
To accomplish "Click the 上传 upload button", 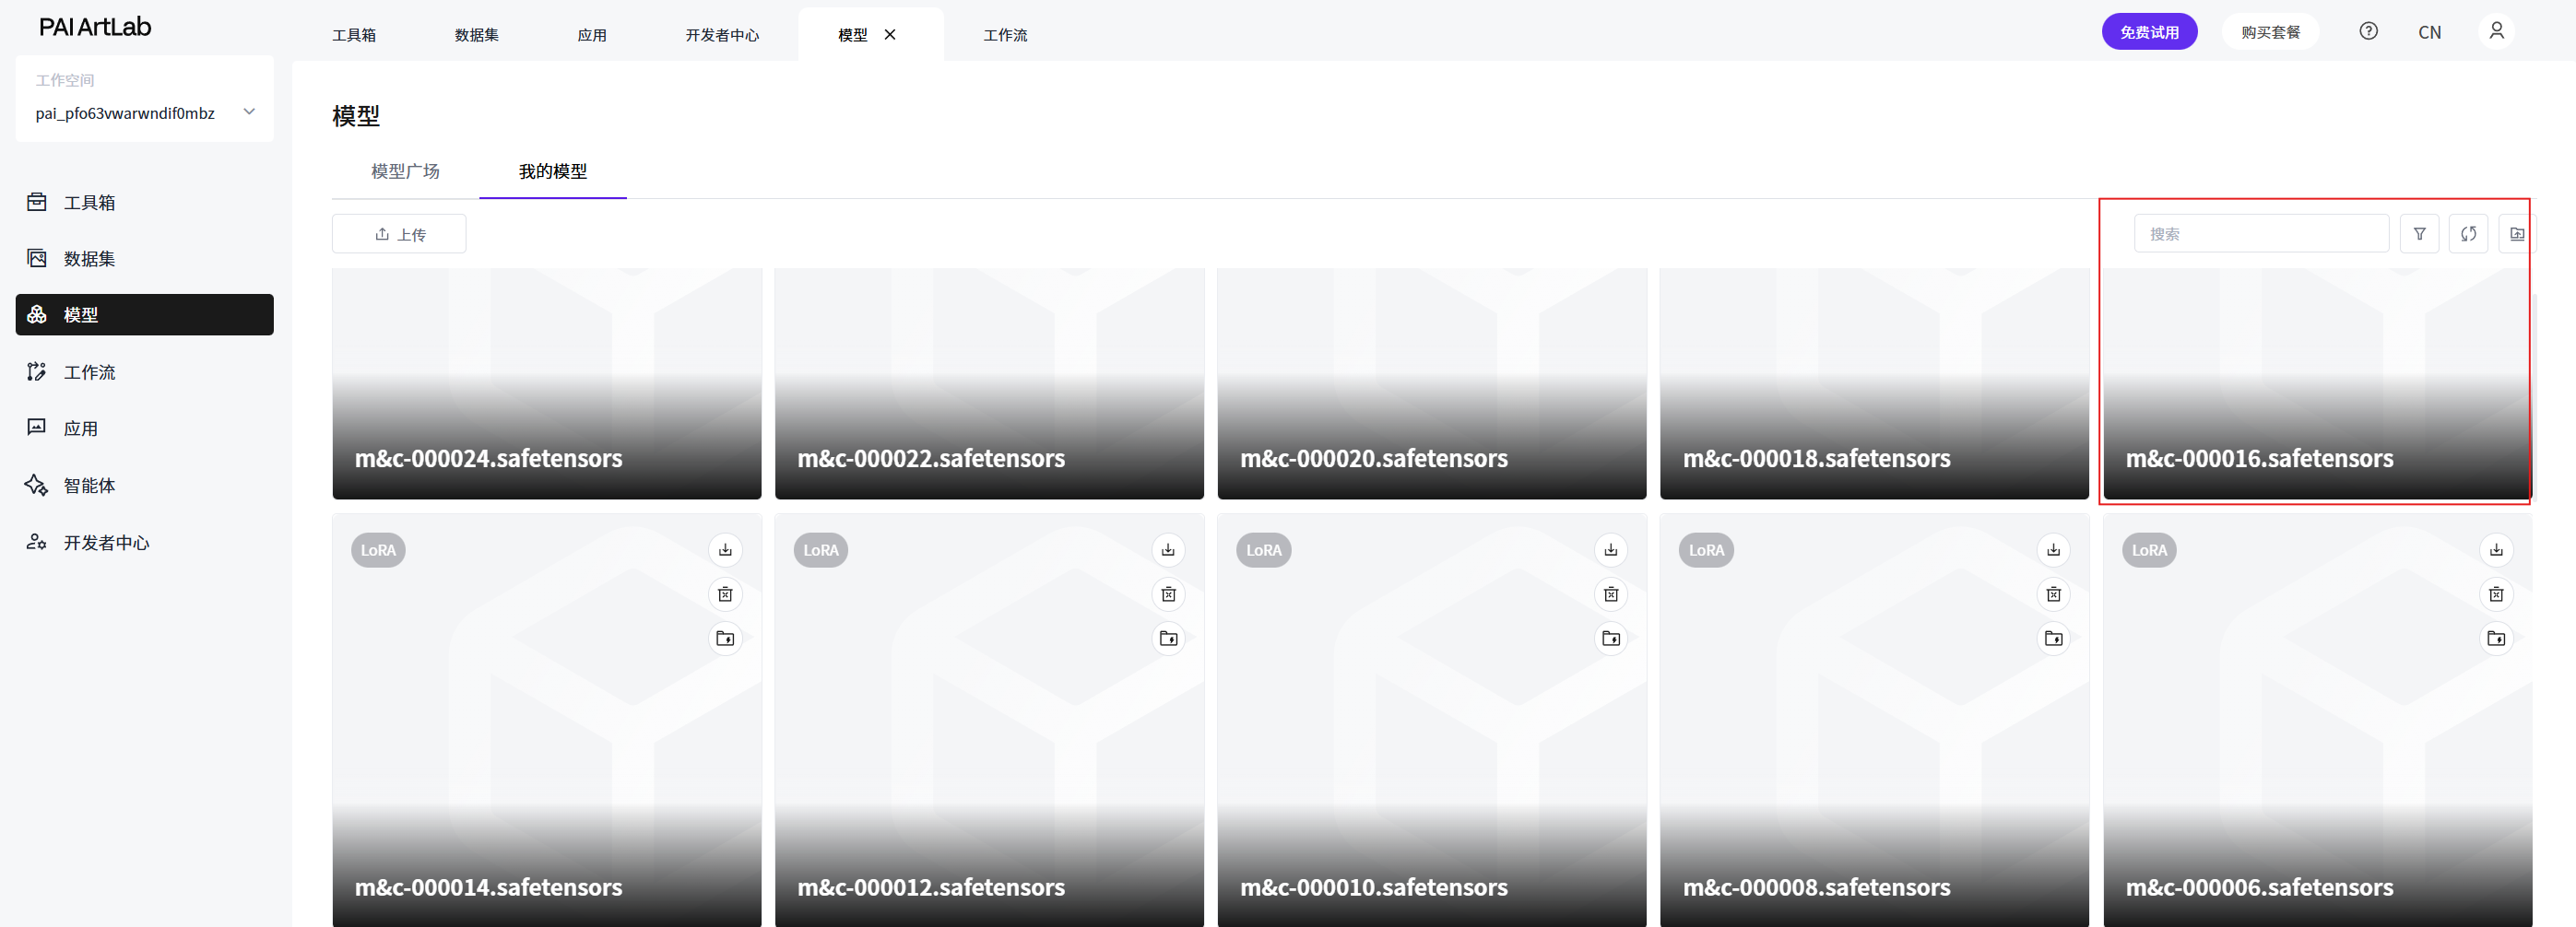I will pos(399,234).
